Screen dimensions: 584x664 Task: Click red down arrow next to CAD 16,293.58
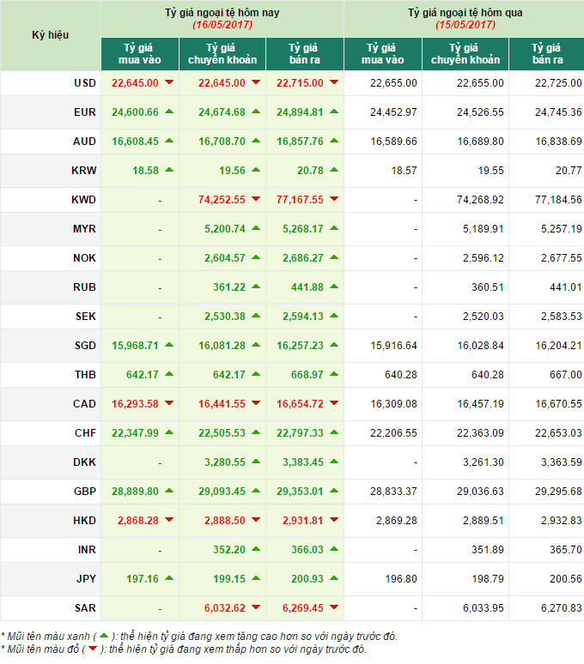coord(169,402)
